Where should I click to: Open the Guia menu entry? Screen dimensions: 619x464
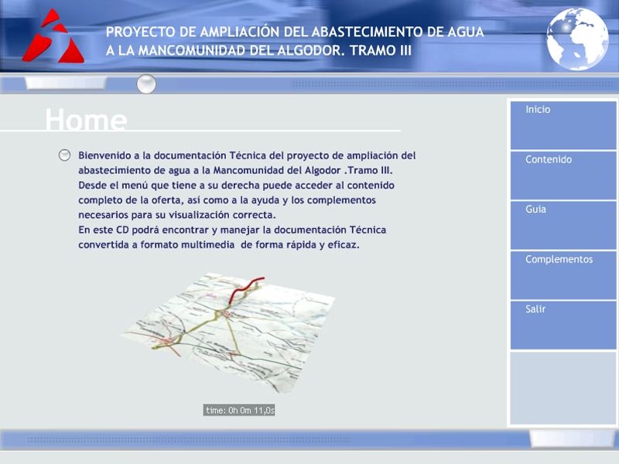point(563,225)
